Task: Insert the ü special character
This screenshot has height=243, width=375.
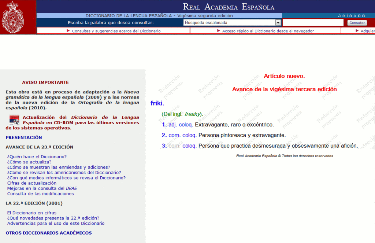Action: [x=359, y=16]
